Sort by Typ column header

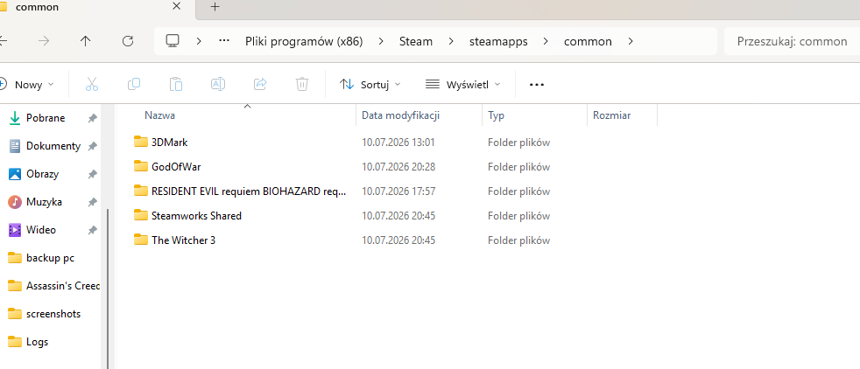(497, 115)
